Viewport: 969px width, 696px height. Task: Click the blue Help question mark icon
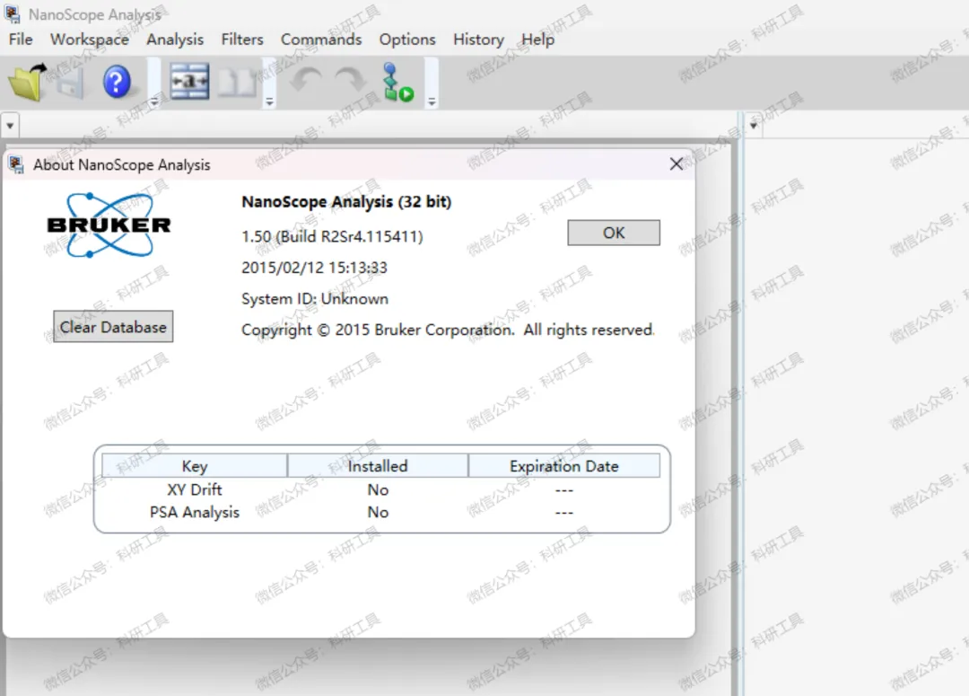[x=117, y=82]
